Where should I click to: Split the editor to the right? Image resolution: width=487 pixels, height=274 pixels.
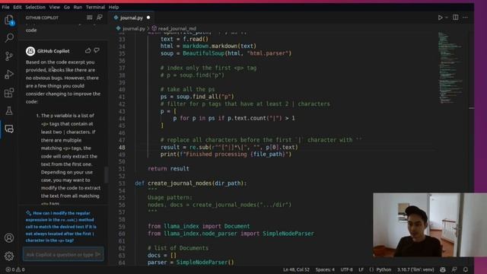pyautogui.click(x=455, y=18)
